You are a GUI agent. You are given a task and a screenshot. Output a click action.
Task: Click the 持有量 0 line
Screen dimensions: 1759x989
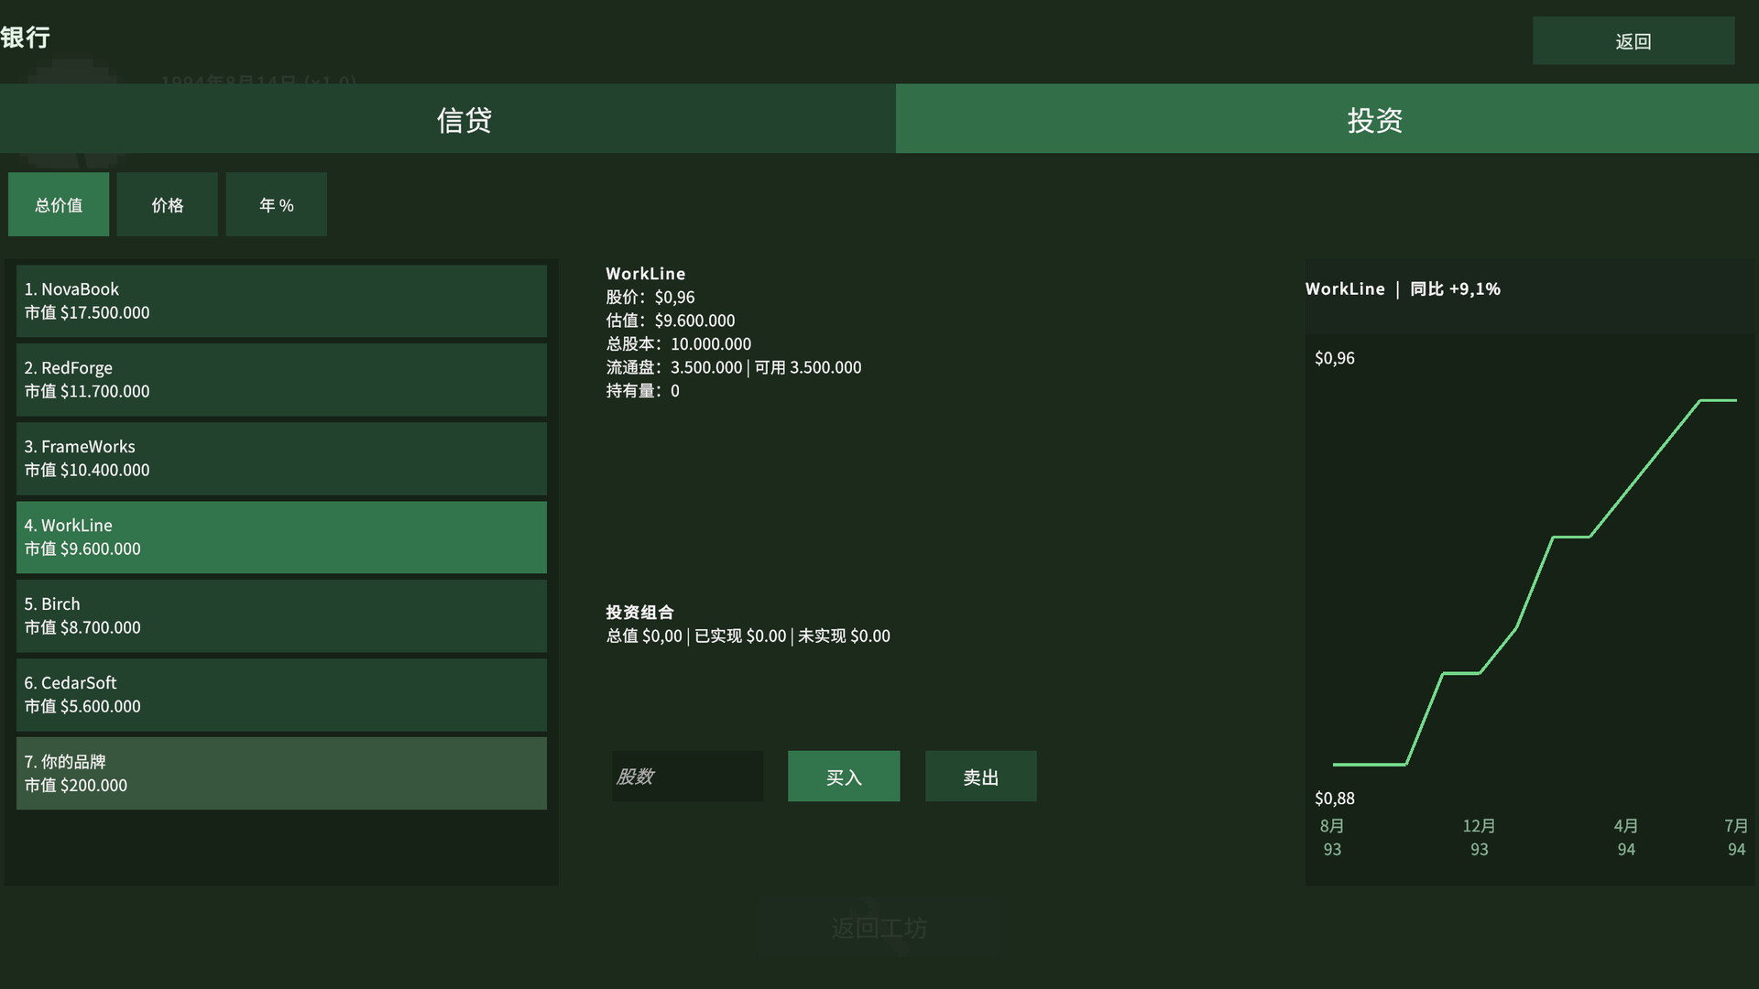coord(642,391)
